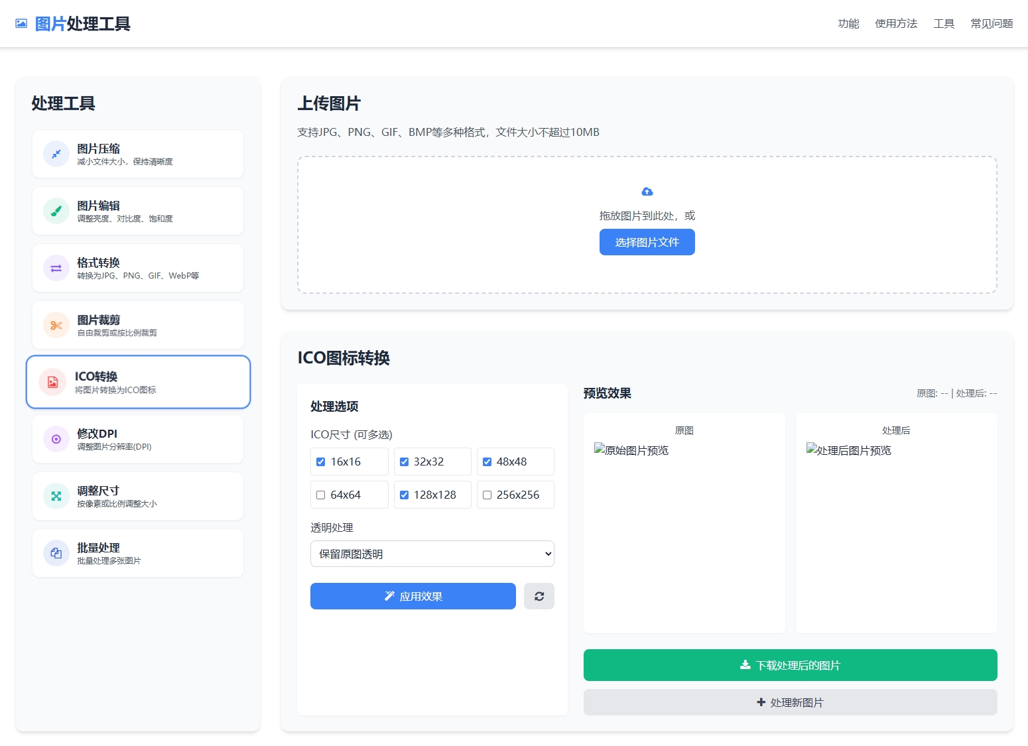Click the batch processing copy icon
The image size is (1028, 746).
[56, 553]
